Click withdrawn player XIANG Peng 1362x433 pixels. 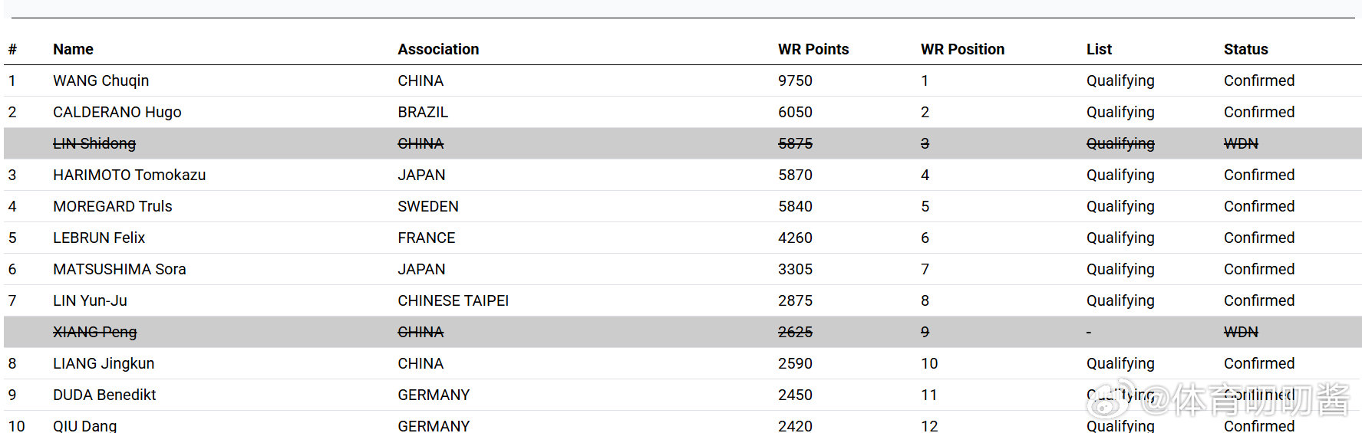(94, 332)
